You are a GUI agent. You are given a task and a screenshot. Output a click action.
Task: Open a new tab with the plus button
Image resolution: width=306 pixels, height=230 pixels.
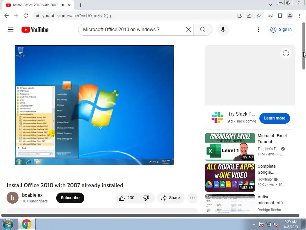[x=81, y=5]
